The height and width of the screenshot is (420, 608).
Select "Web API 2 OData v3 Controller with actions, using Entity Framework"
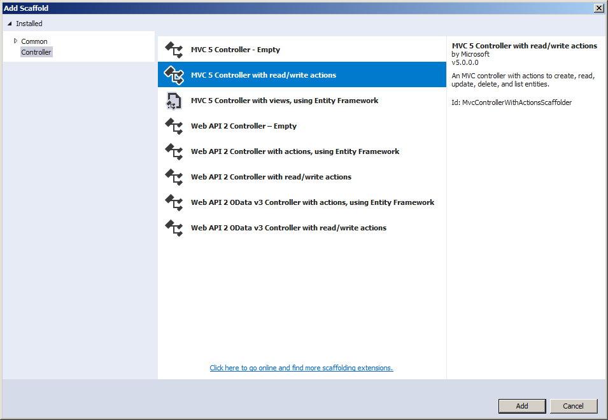tap(302, 202)
